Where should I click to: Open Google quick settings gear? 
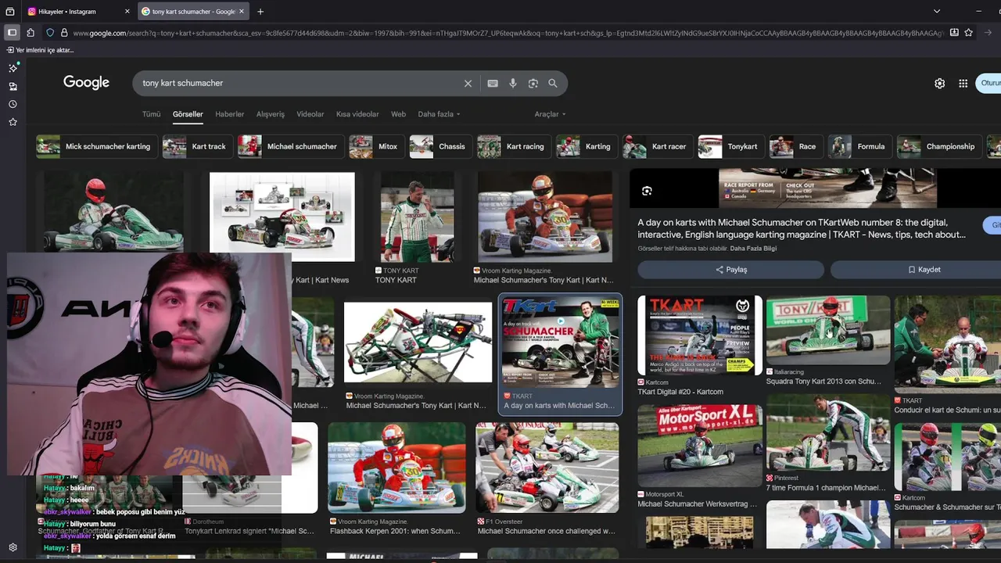pos(940,84)
